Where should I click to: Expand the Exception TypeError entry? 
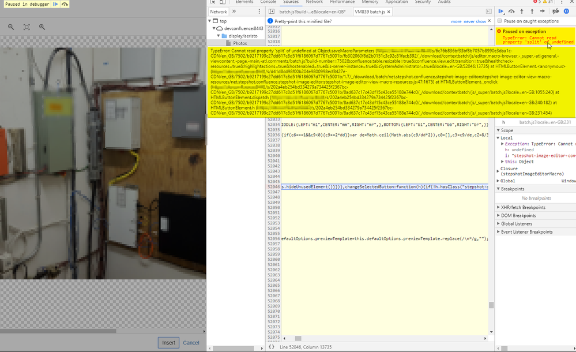pos(502,144)
